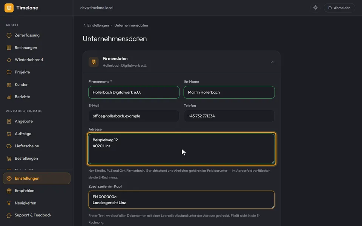This screenshot has width=362, height=226.
Task: Click the Timelane brand name
Action: tap(27, 8)
